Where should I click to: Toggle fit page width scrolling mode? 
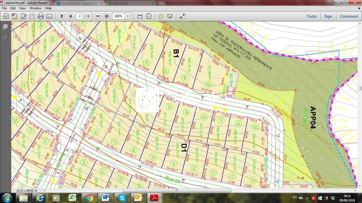140,16
